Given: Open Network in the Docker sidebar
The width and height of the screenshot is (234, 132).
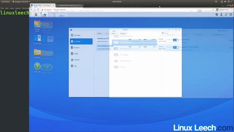Looking at the screenshot, I should pos(81,60).
